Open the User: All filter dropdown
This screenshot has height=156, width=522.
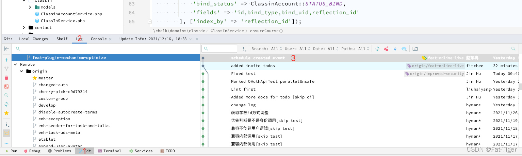(297, 49)
